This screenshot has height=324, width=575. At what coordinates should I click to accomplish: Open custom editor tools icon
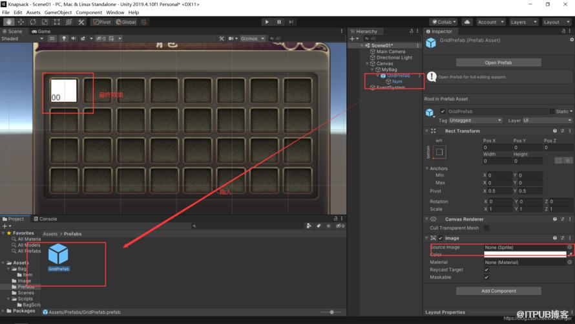pyautogui.click(x=81, y=22)
